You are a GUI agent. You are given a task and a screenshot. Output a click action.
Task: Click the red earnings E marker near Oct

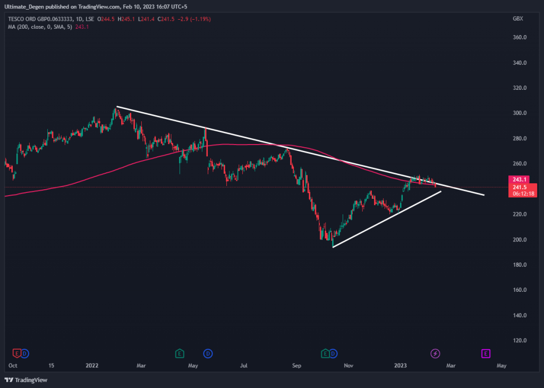coord(16,353)
